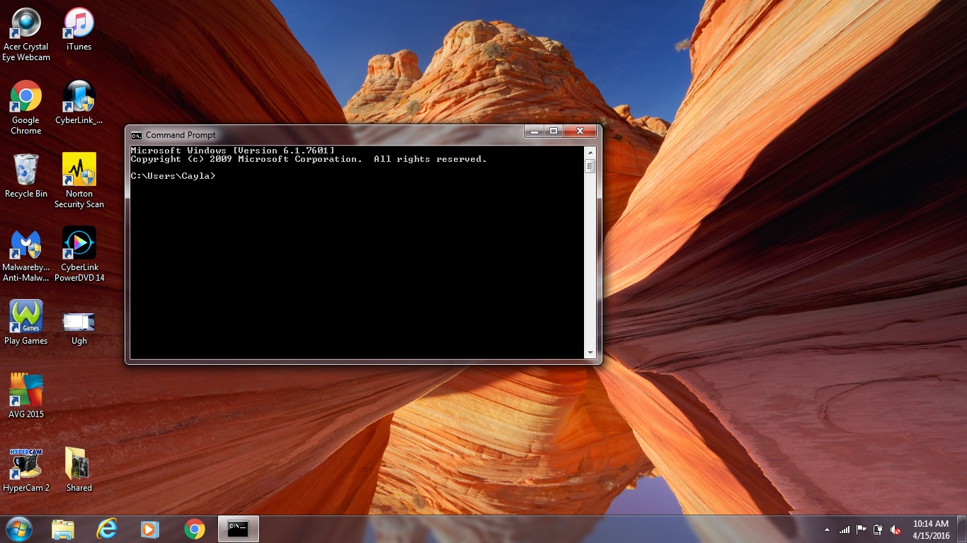Select the Shared folder on desktop

point(79,470)
